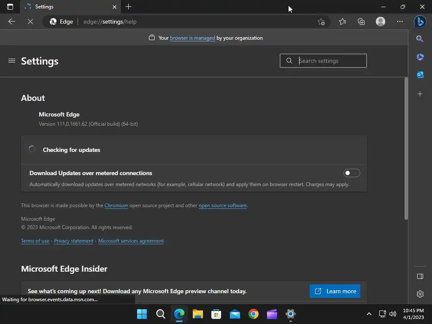Close the Settings tab
Screen dimensions: 432x324
click(x=114, y=7)
